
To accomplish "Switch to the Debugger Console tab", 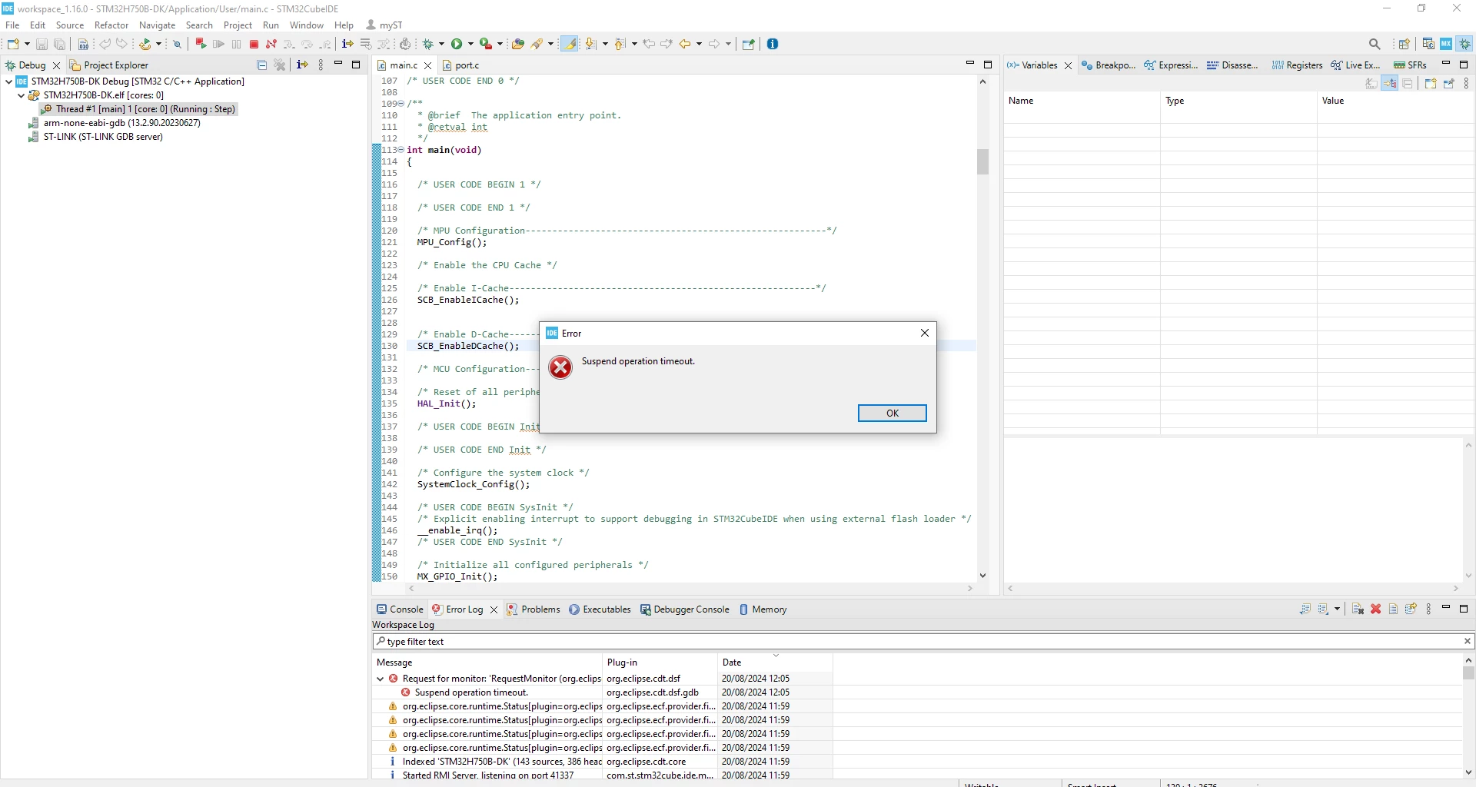I will tap(685, 609).
